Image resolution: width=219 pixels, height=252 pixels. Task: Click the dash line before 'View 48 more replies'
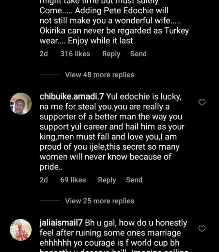[x=49, y=75]
